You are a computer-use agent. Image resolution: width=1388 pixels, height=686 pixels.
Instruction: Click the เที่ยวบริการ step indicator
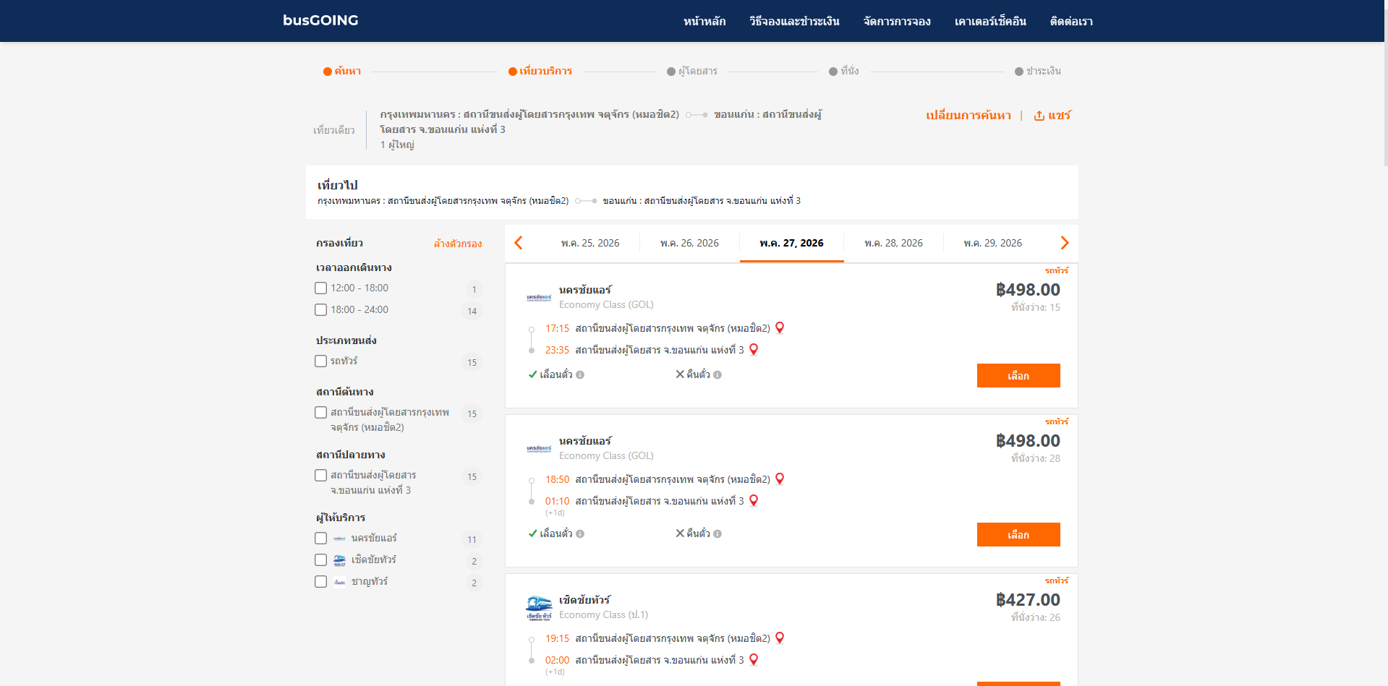tap(540, 71)
